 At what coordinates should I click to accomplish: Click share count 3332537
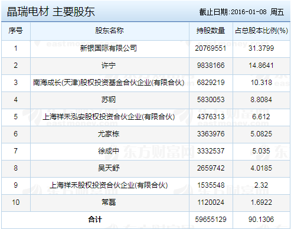pyautogui.click(x=211, y=151)
